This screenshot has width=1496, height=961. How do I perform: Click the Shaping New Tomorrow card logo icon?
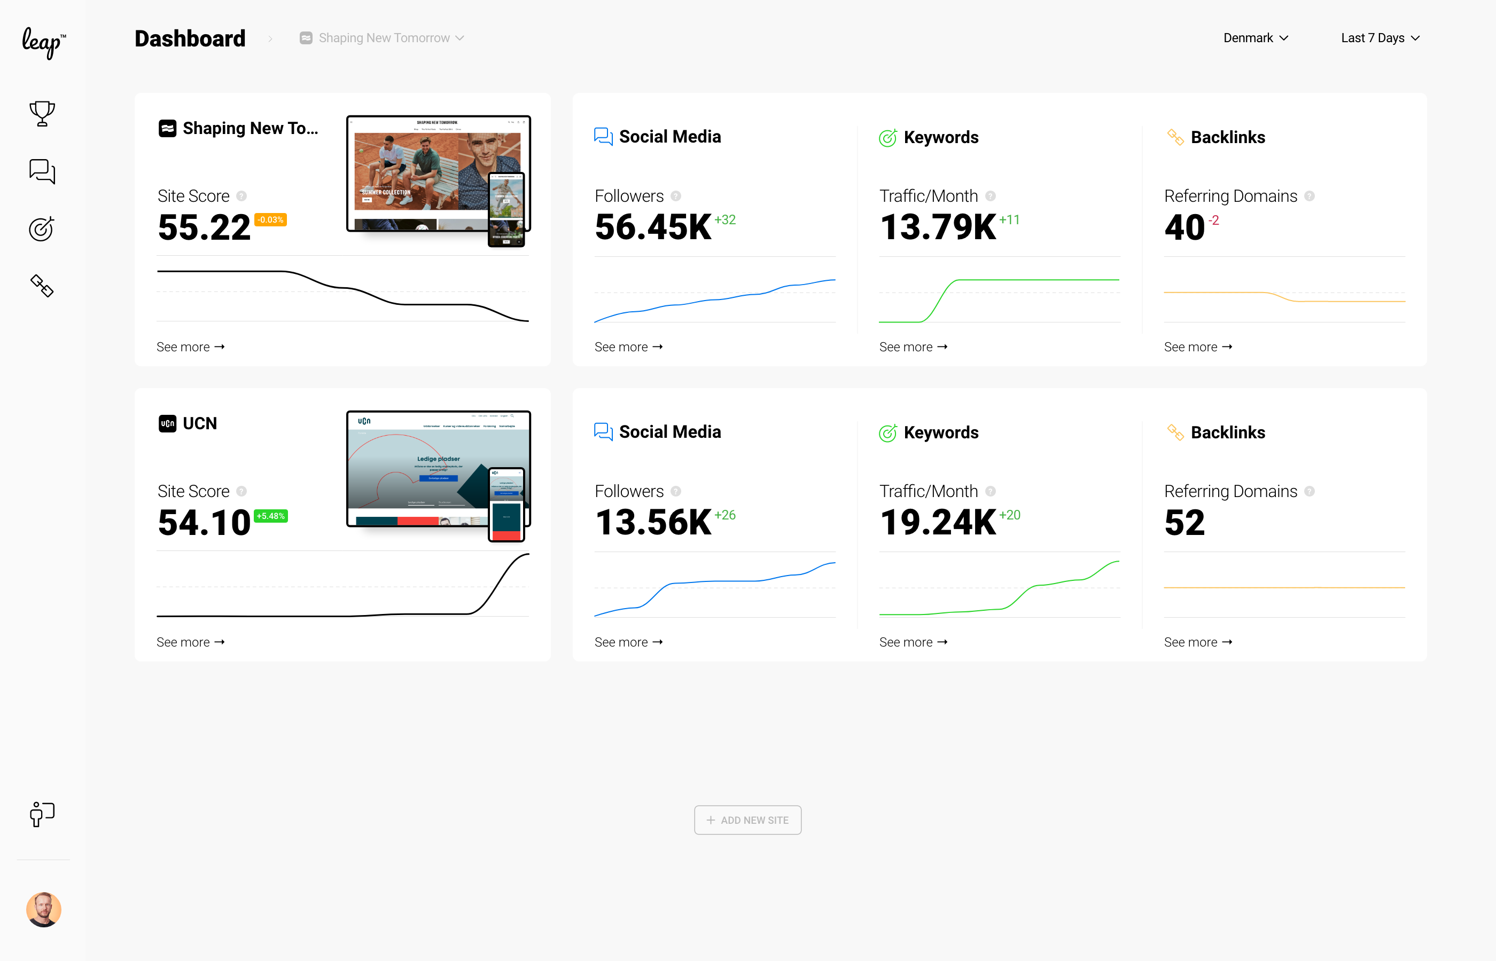click(x=167, y=129)
